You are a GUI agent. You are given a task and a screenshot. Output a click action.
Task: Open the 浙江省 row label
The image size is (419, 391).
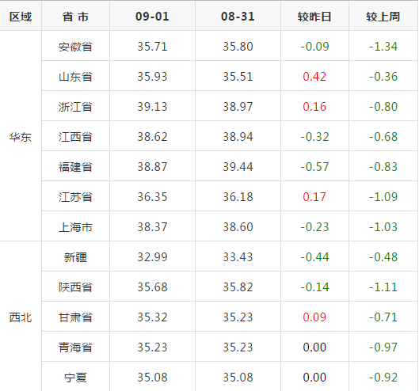[x=75, y=107]
